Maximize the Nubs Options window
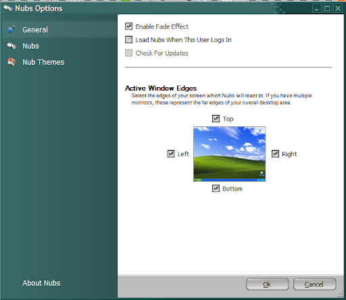The image size is (346, 300). coord(327,9)
